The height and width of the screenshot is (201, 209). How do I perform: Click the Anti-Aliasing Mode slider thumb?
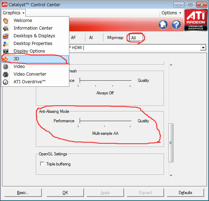coord(78,121)
